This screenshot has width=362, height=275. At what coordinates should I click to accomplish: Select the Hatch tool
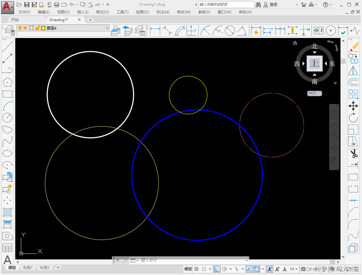click(x=7, y=212)
